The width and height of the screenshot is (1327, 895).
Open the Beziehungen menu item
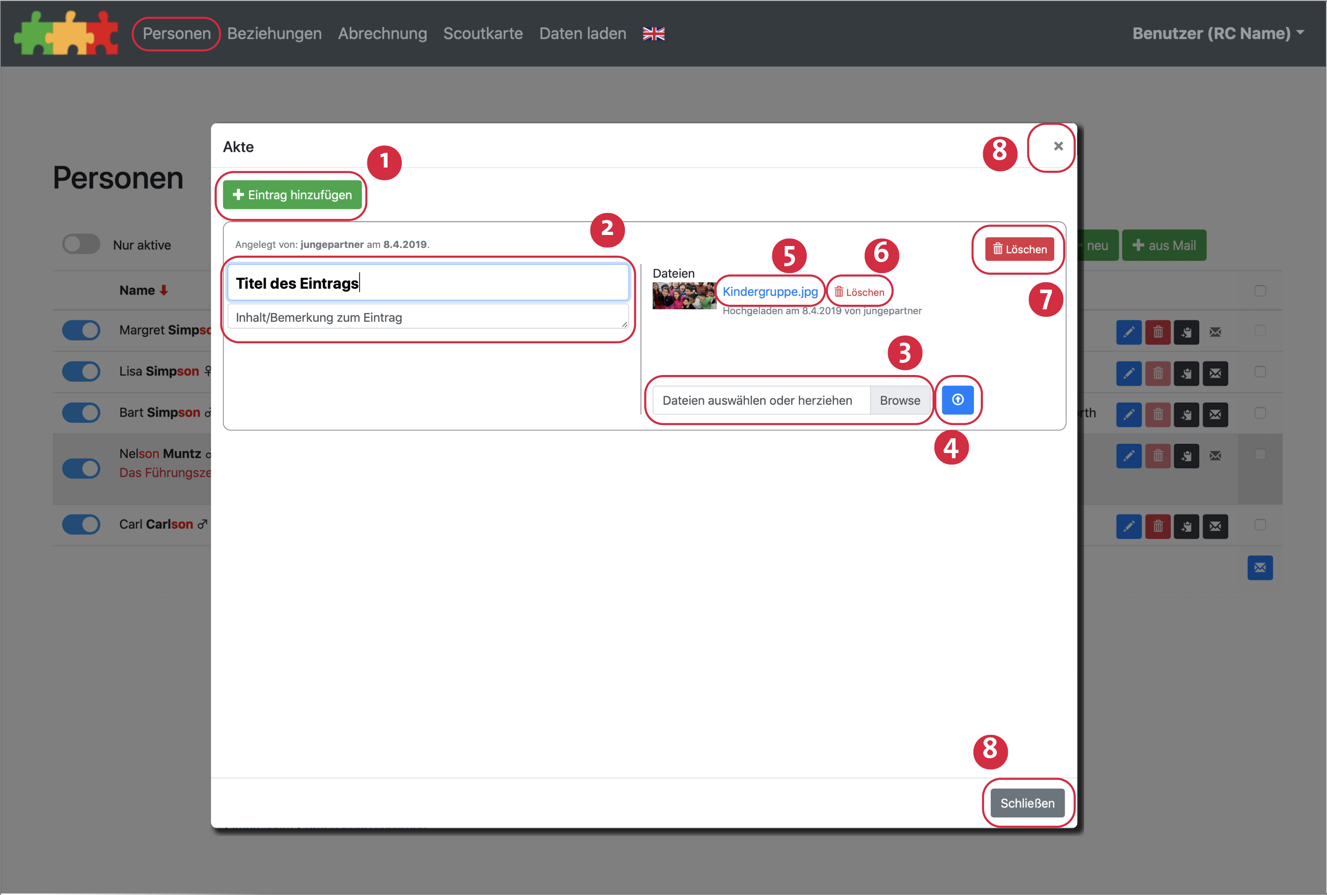click(x=274, y=33)
